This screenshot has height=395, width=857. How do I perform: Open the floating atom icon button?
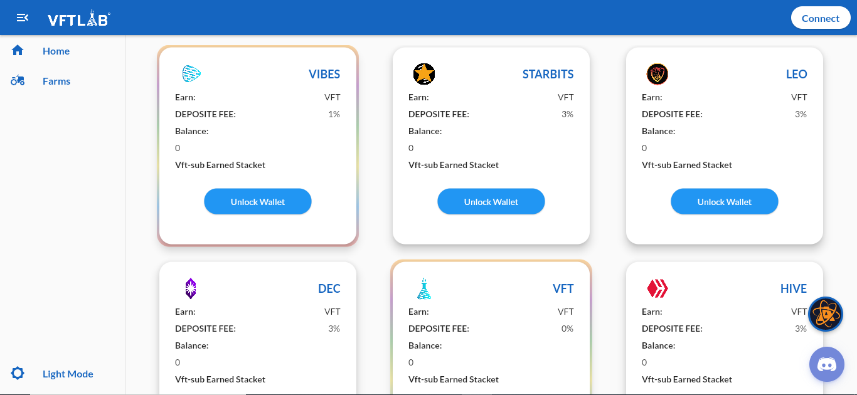(x=826, y=314)
